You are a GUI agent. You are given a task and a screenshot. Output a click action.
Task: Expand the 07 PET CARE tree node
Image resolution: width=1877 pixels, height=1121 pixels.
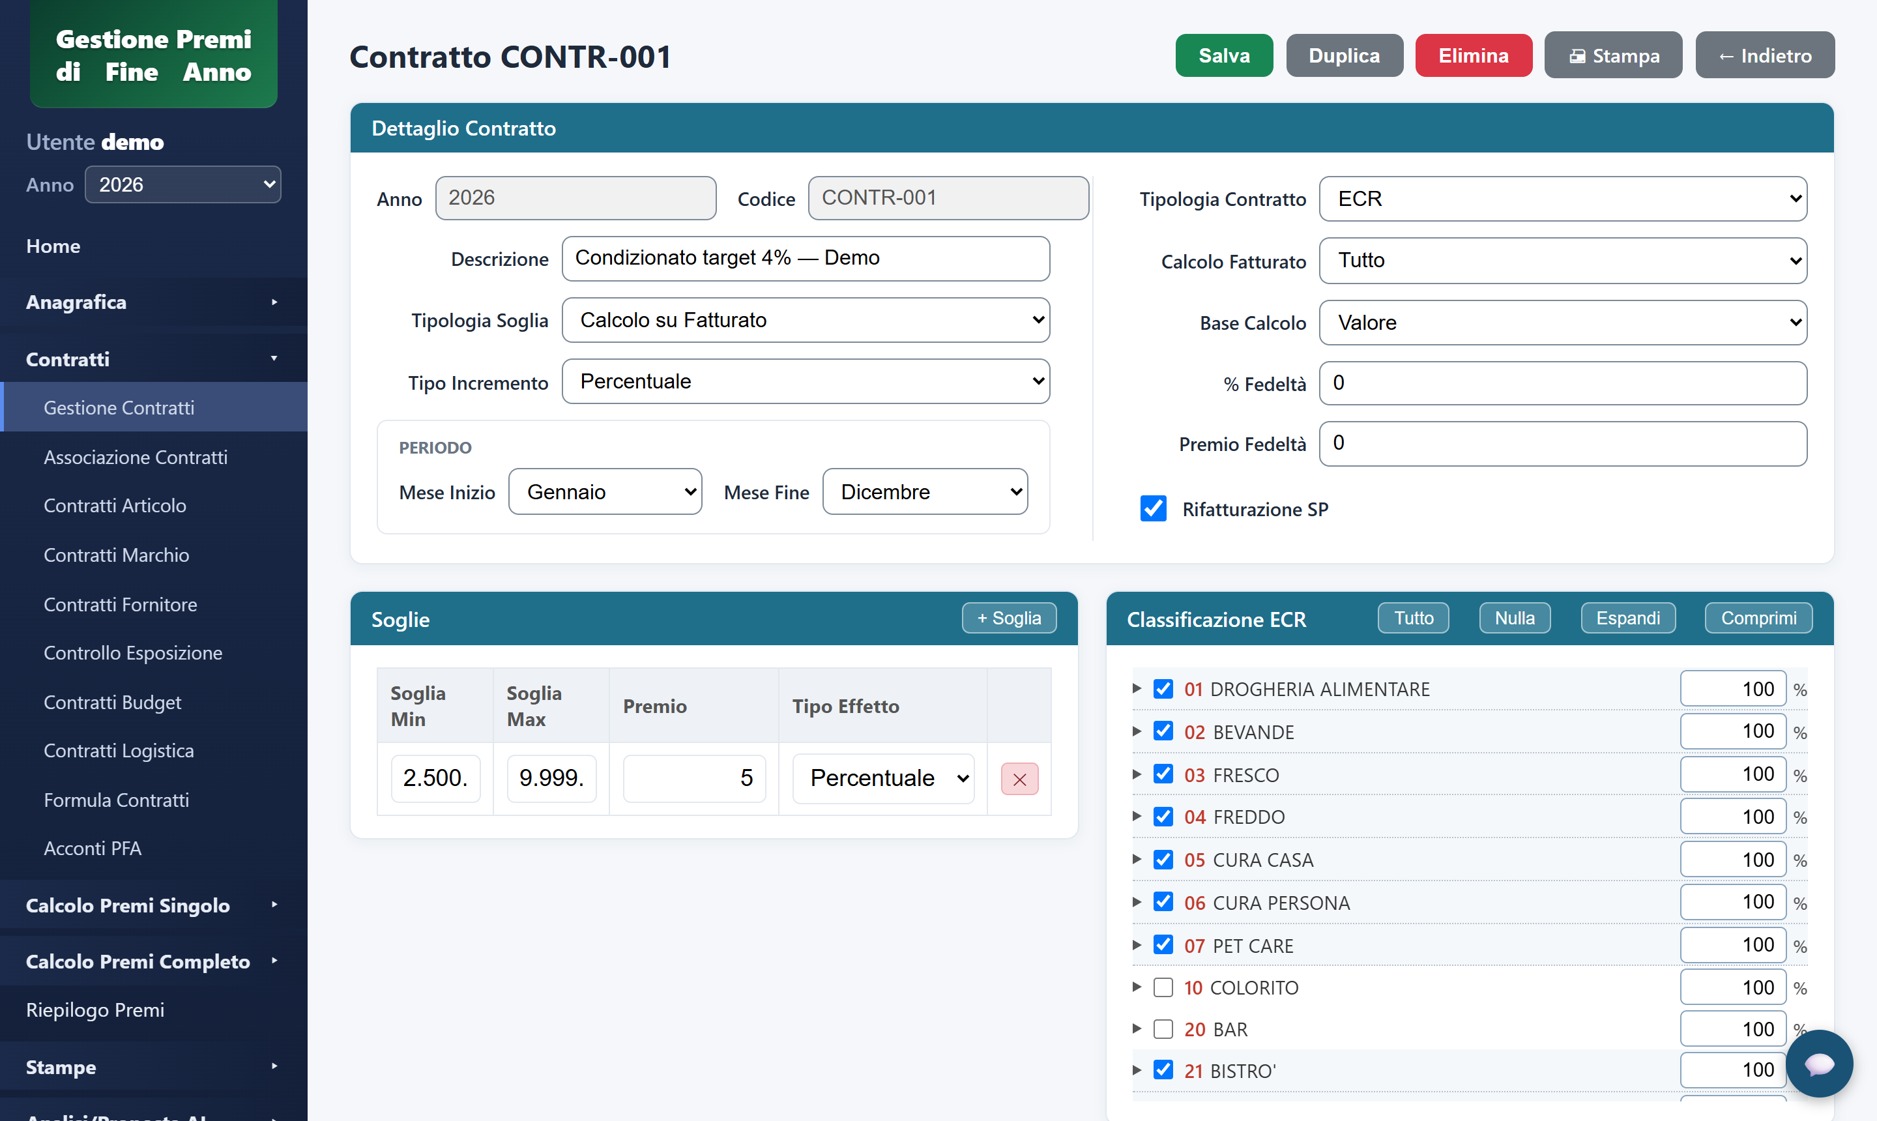point(1137,945)
